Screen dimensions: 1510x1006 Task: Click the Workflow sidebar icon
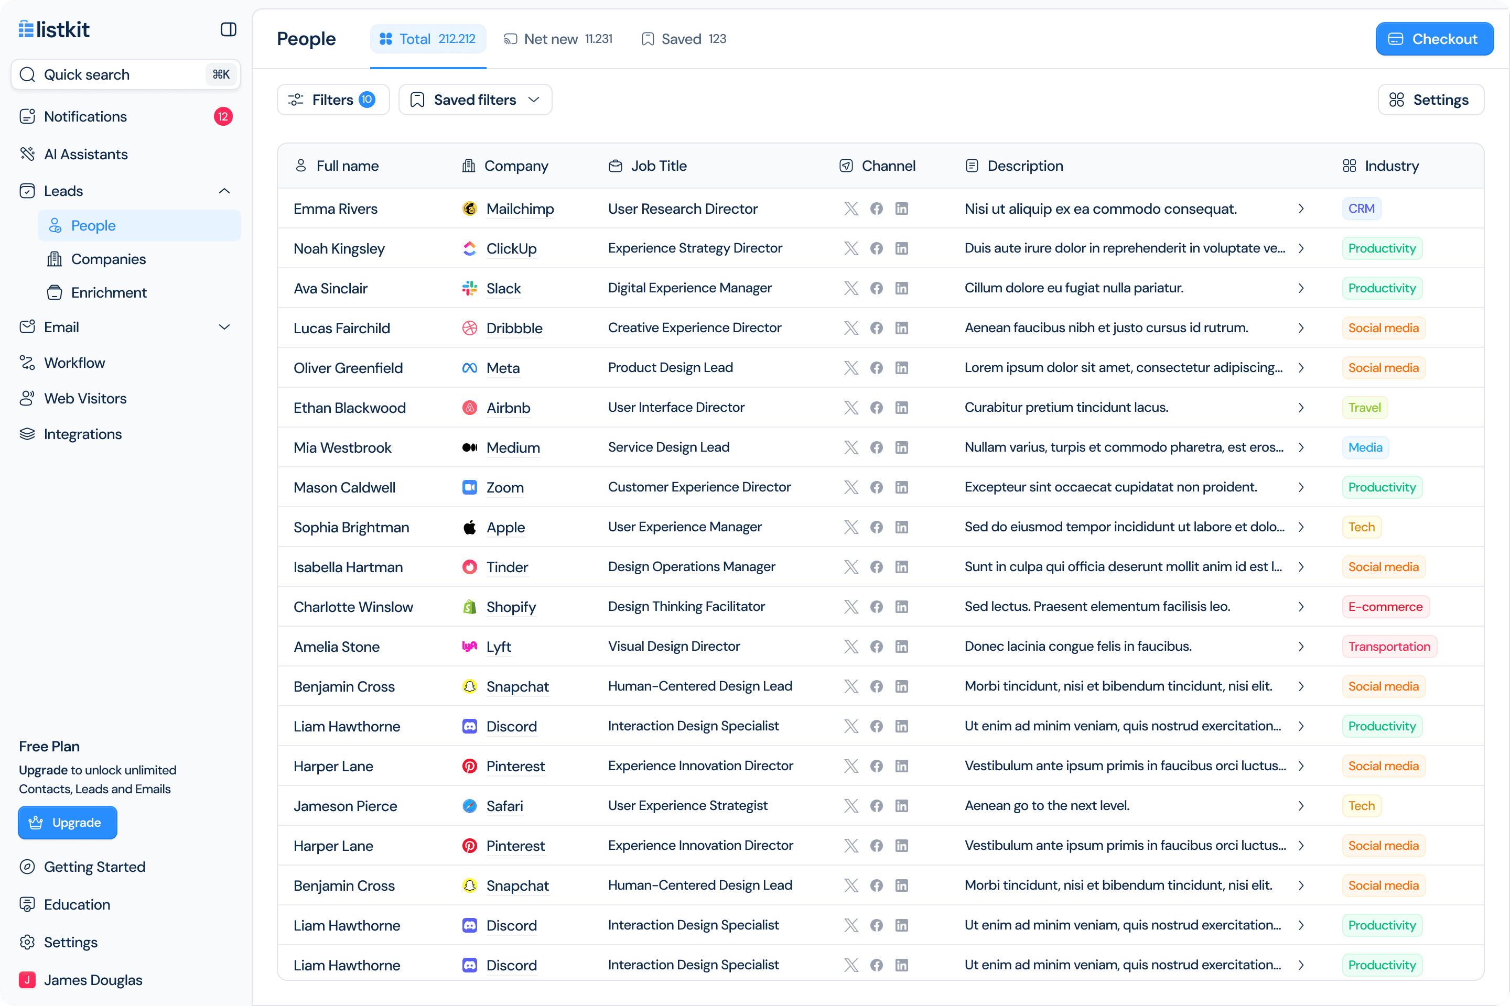(x=27, y=363)
